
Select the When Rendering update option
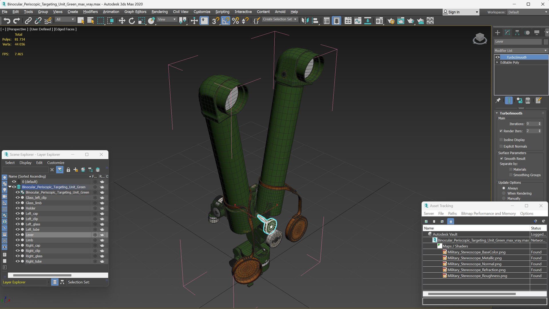(x=504, y=193)
